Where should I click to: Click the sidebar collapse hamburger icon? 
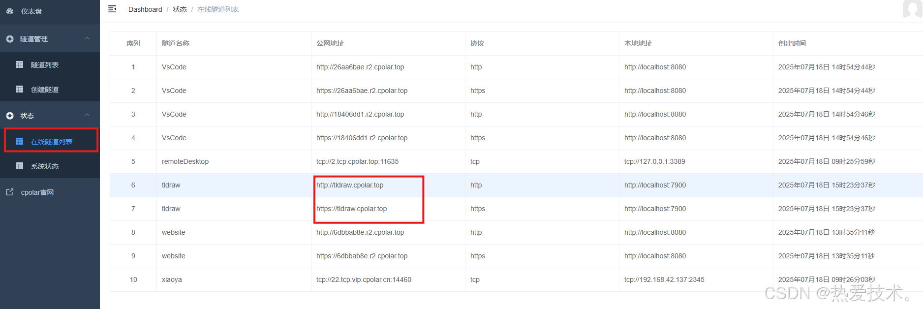[112, 9]
